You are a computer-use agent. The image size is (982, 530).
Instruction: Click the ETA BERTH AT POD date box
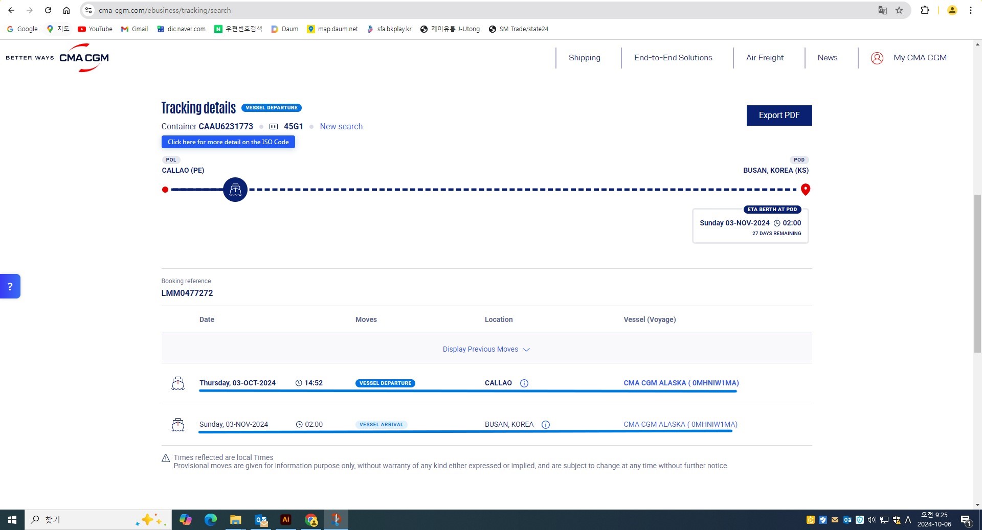[750, 225]
